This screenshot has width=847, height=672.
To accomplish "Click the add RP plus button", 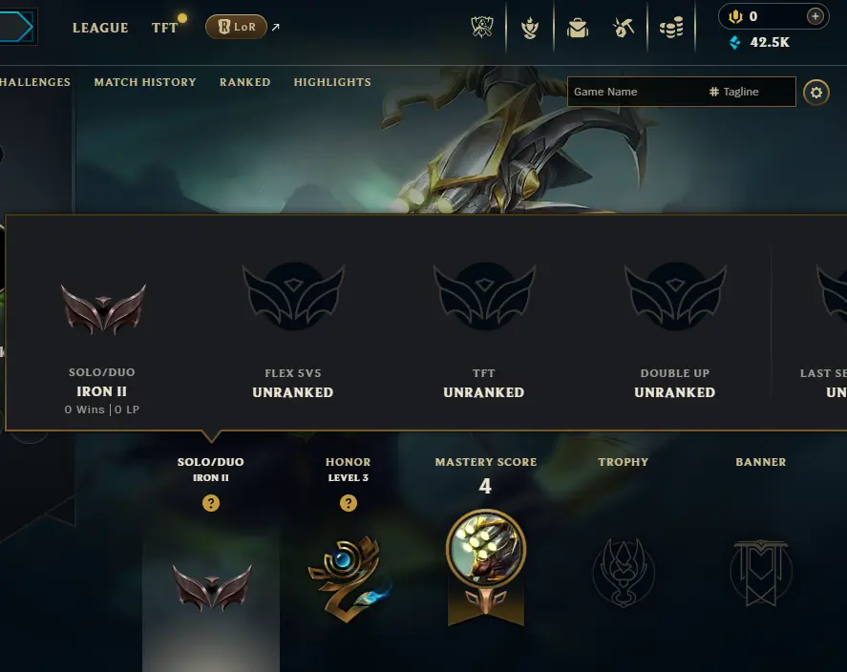I will 815,16.
